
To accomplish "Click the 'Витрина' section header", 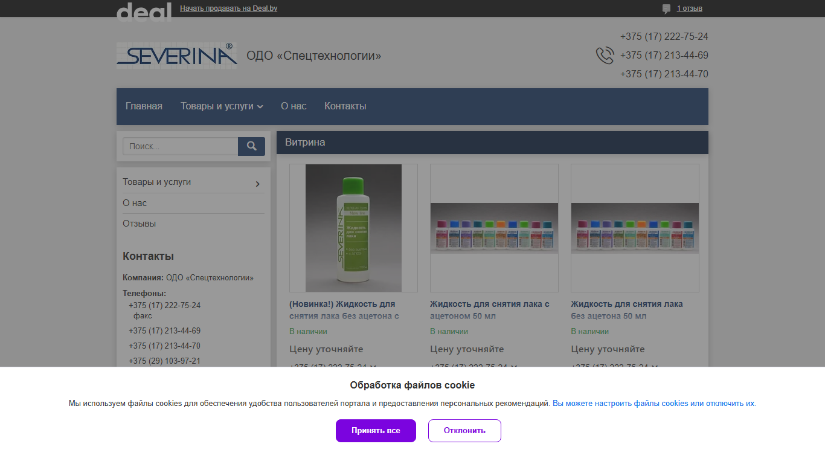I will click(492, 143).
